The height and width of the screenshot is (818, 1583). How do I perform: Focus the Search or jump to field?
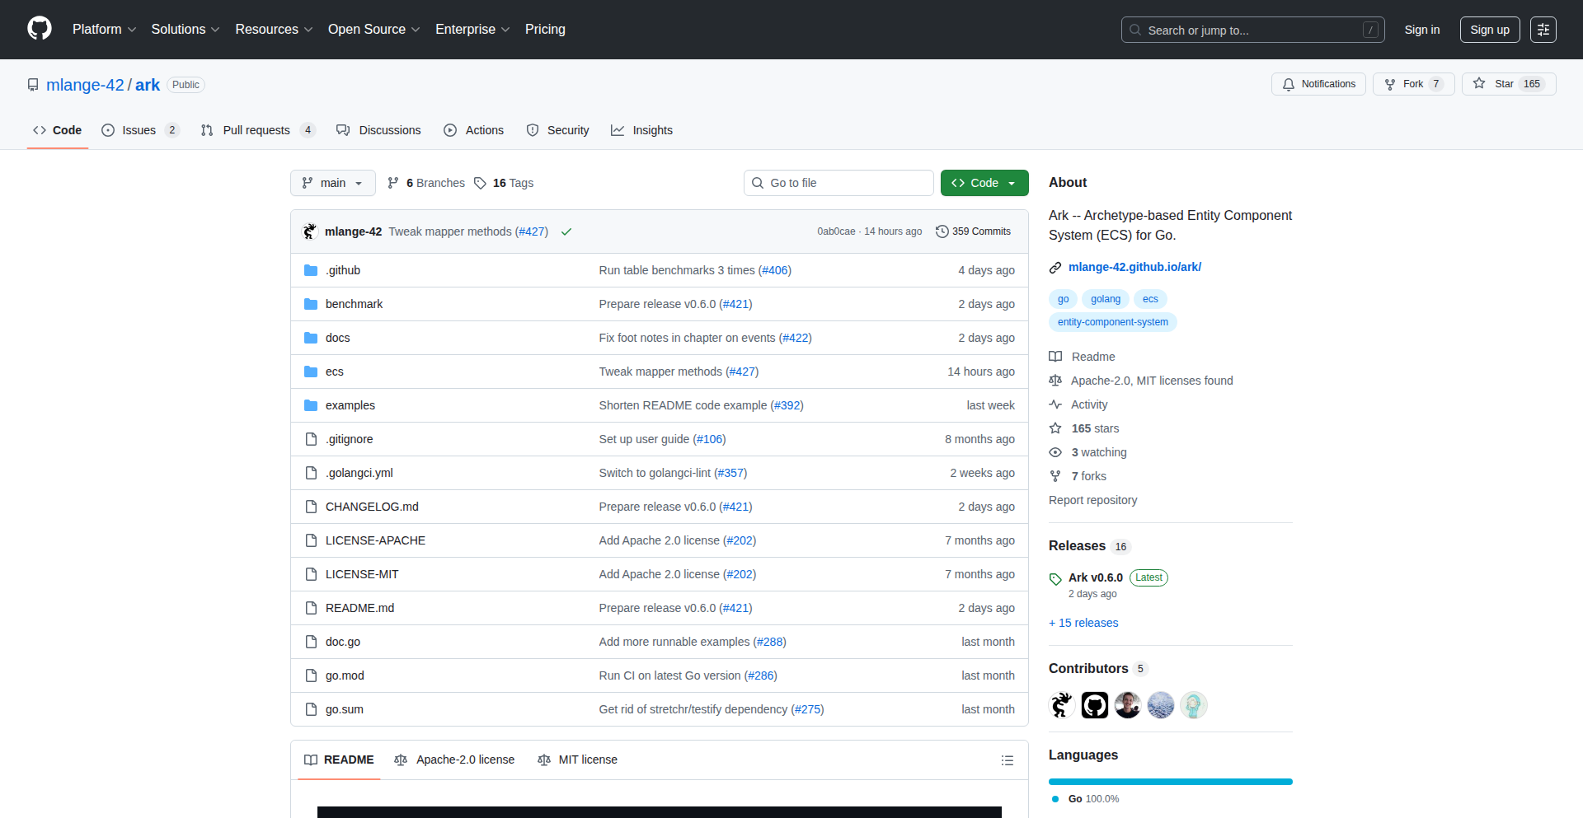tap(1253, 30)
